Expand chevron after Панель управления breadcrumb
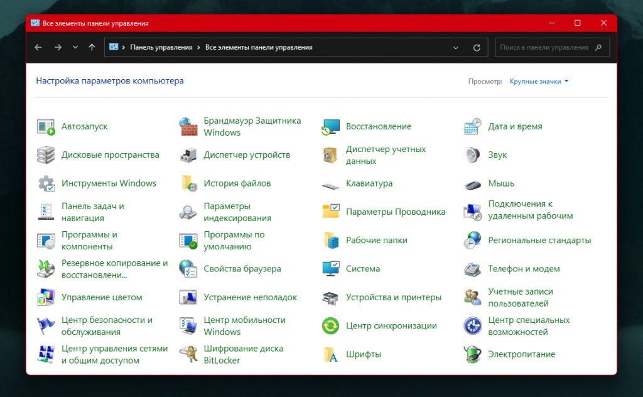 click(x=198, y=48)
